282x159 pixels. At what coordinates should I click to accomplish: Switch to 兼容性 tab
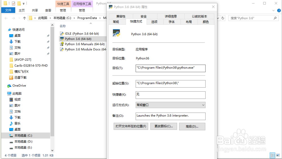121,16
